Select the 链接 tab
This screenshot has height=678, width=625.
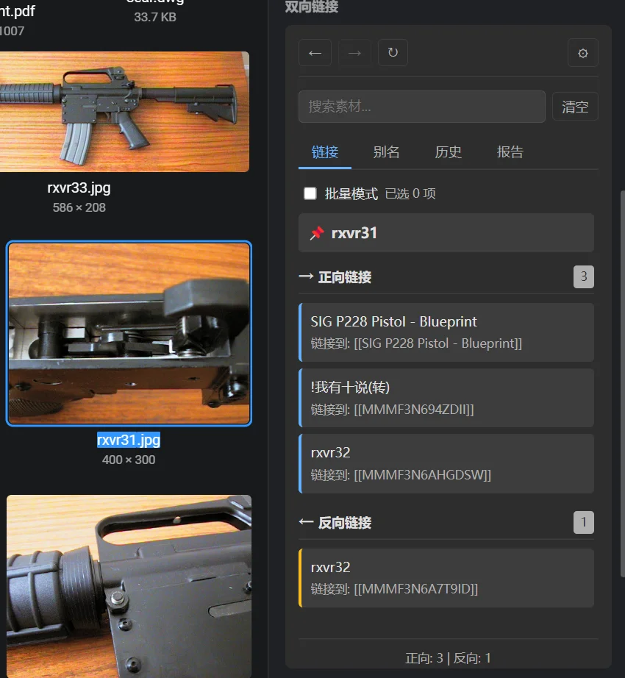(325, 152)
